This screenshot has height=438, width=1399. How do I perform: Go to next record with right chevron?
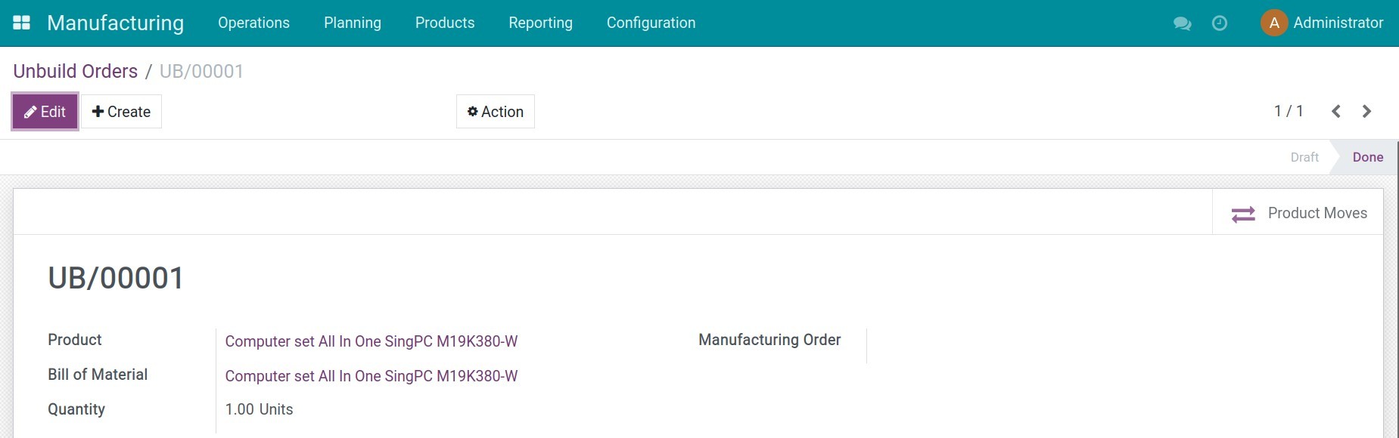1366,111
